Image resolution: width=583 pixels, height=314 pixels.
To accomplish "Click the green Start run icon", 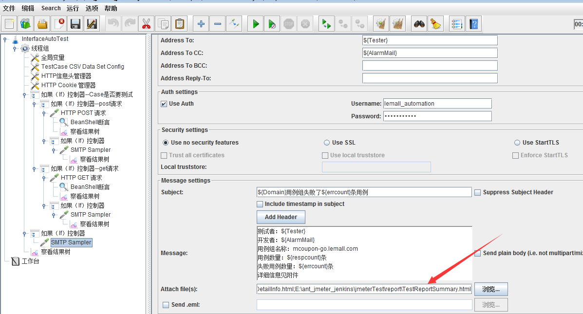I will pos(255,23).
